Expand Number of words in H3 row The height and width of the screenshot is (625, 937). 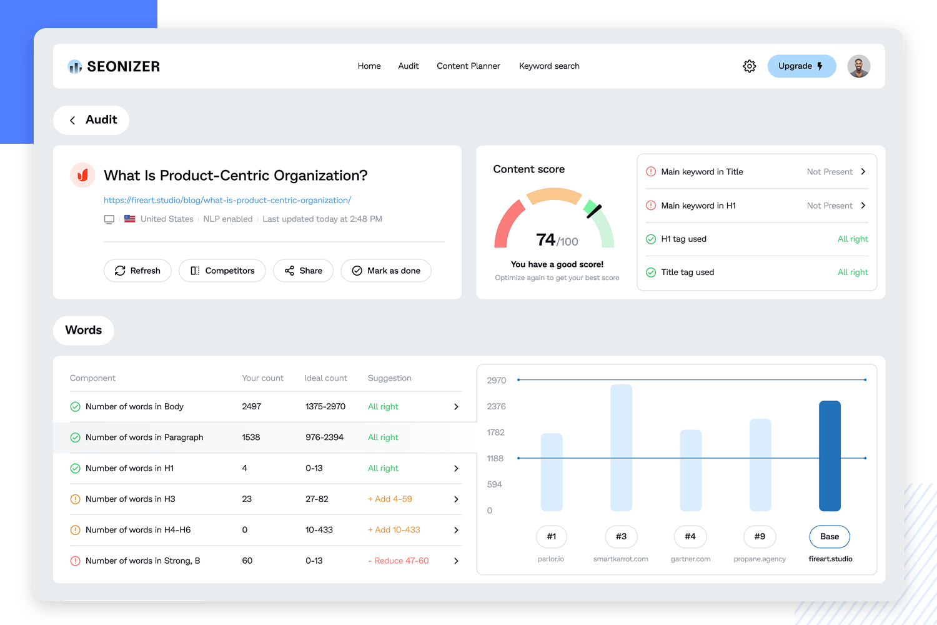tap(456, 499)
